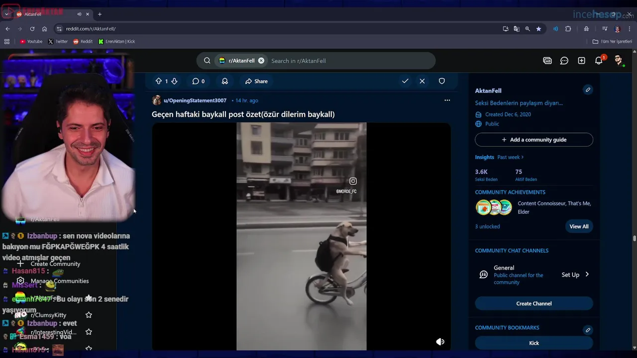Click Add a community guide button
This screenshot has width=637, height=358.
click(x=534, y=140)
